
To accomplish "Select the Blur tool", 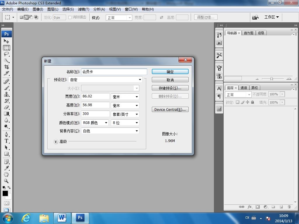I will click(x=6, y=120).
